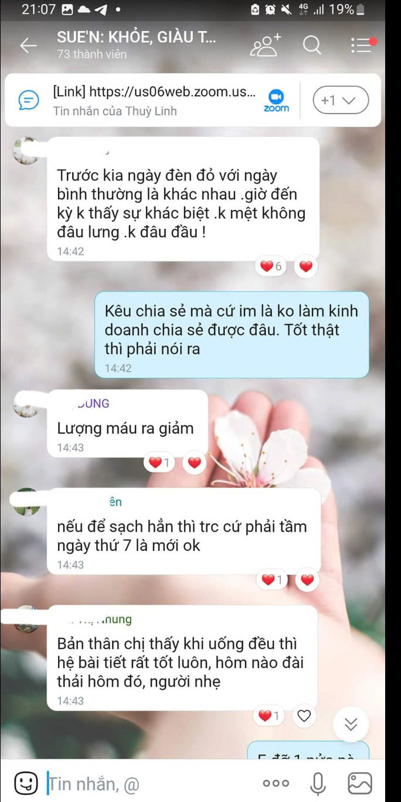Viewport: 401px width, 802px height.
Task: Tap the blue sent message bubble
Action: (232, 334)
